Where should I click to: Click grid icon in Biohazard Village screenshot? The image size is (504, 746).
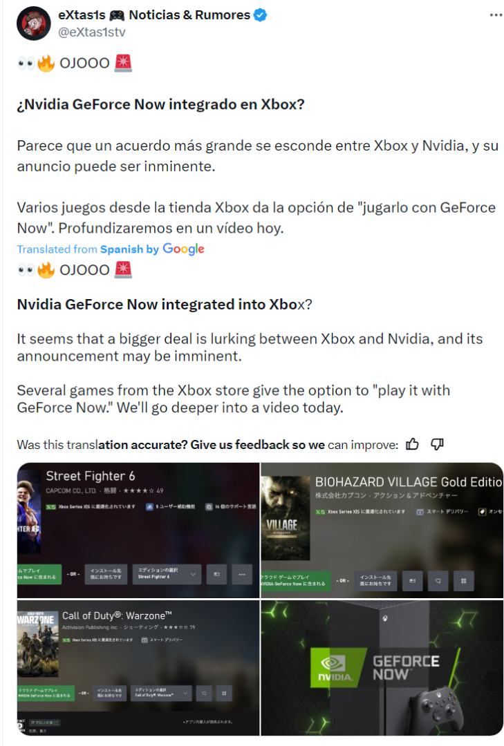[463, 580]
